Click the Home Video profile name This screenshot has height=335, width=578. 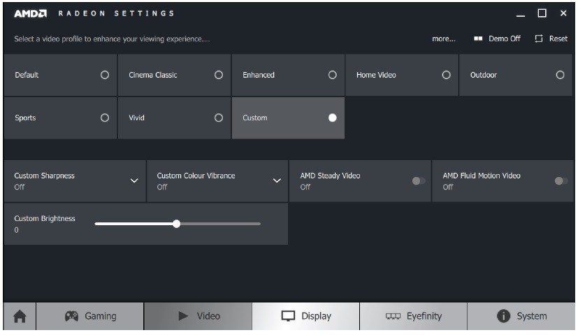pos(376,76)
